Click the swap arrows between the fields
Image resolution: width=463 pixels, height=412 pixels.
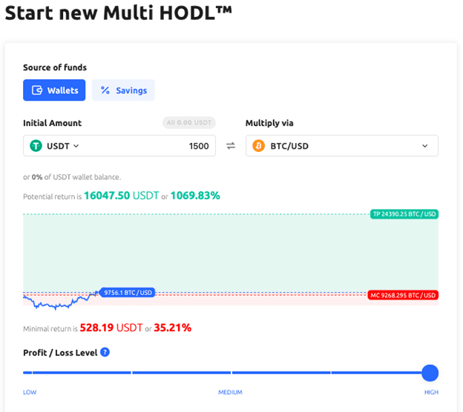coord(231,146)
